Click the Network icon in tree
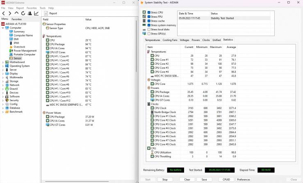Screen dimensions: 303x183 point(7,85)
